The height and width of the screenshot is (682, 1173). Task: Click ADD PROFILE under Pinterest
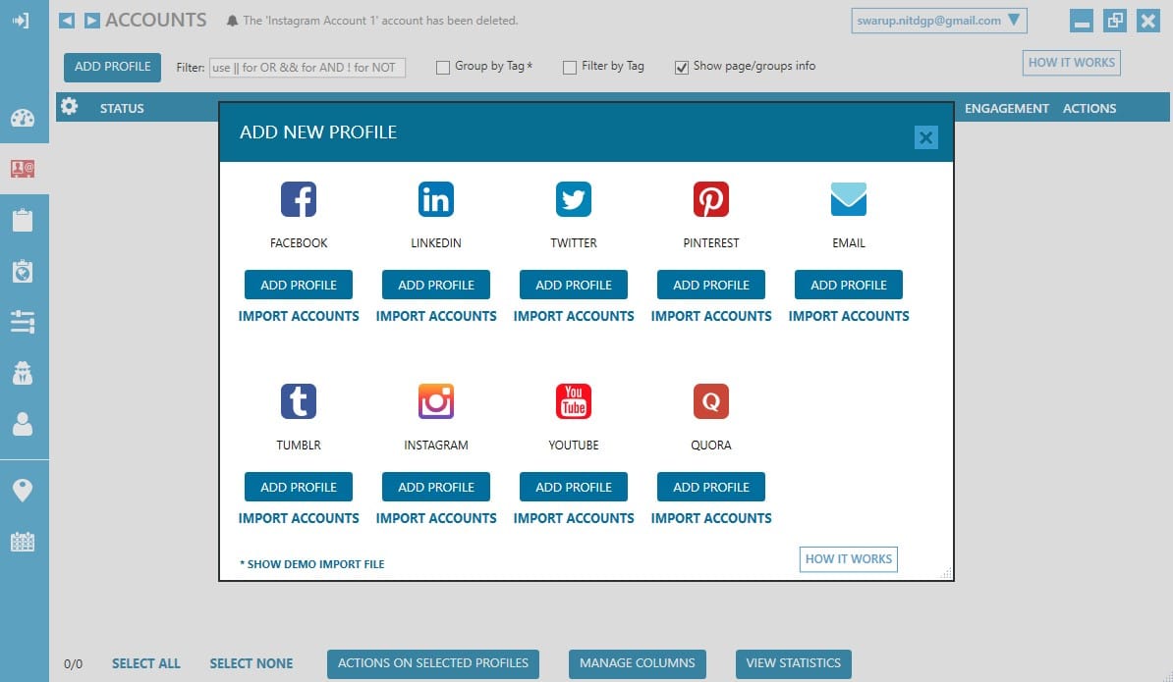[711, 285]
